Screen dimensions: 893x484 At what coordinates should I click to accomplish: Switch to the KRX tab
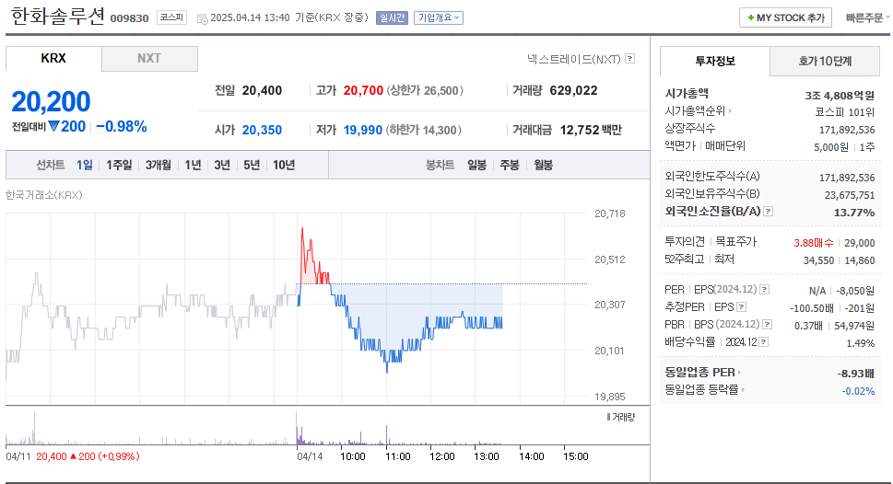point(53,59)
